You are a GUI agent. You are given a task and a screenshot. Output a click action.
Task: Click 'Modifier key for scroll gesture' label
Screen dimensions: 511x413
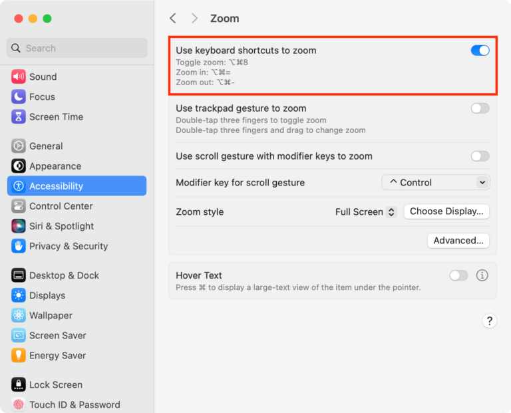[x=240, y=183]
